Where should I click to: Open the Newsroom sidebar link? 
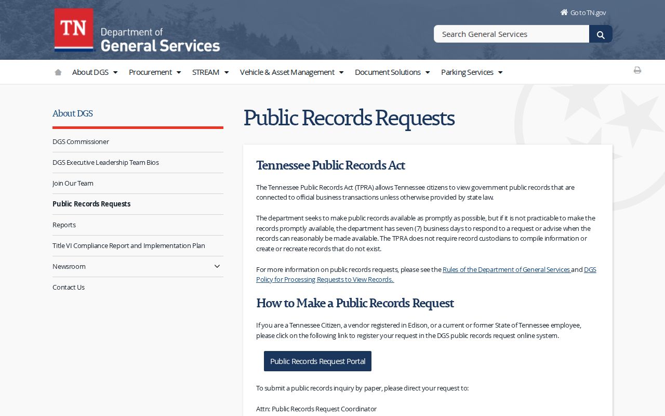pos(69,266)
